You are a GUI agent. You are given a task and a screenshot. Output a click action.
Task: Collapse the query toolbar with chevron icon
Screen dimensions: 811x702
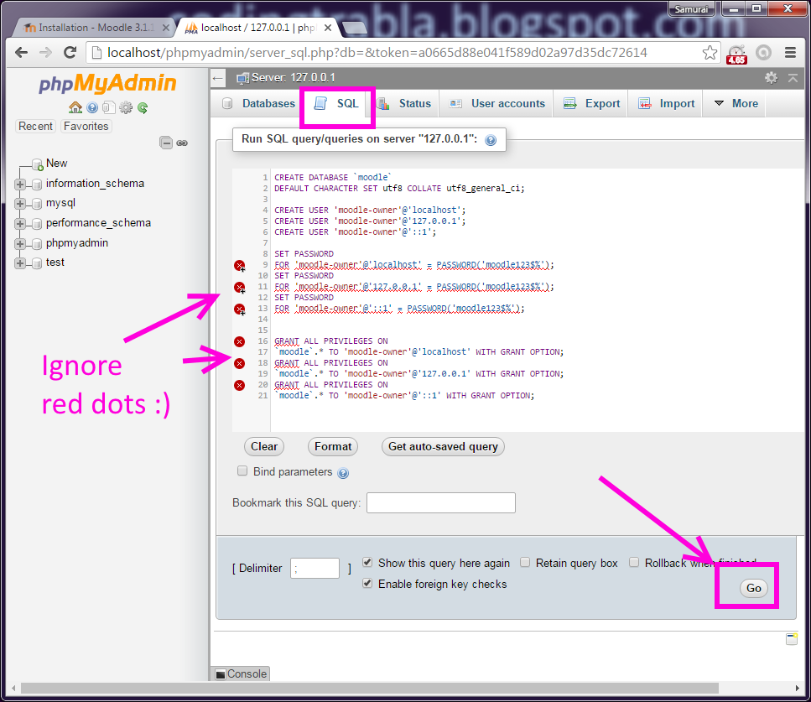click(793, 76)
